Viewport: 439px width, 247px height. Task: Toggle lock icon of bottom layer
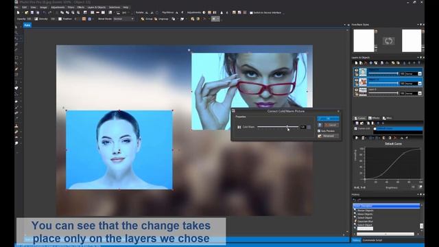point(357,94)
